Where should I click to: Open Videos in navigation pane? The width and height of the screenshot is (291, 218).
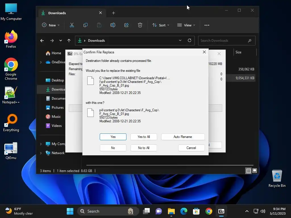click(54, 126)
